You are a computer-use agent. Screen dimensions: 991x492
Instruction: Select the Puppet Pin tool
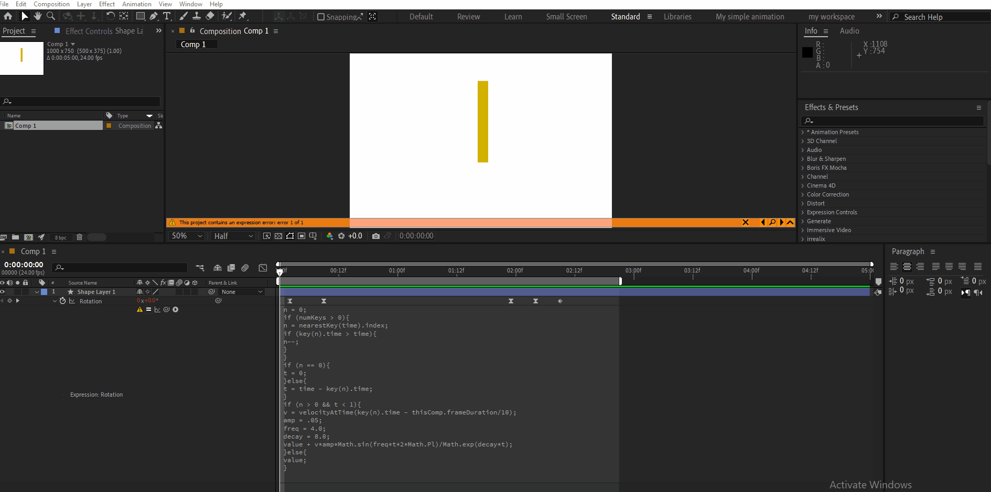click(x=243, y=16)
